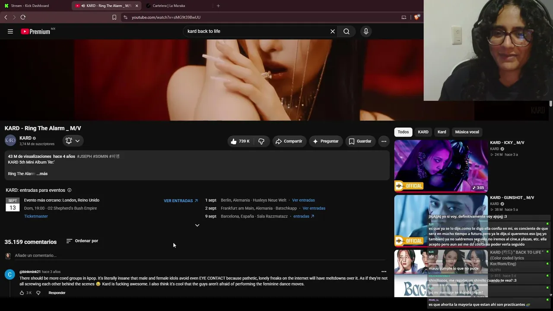Dislike the Ring The Alarm video
This screenshot has width=553, height=311.
(261, 141)
